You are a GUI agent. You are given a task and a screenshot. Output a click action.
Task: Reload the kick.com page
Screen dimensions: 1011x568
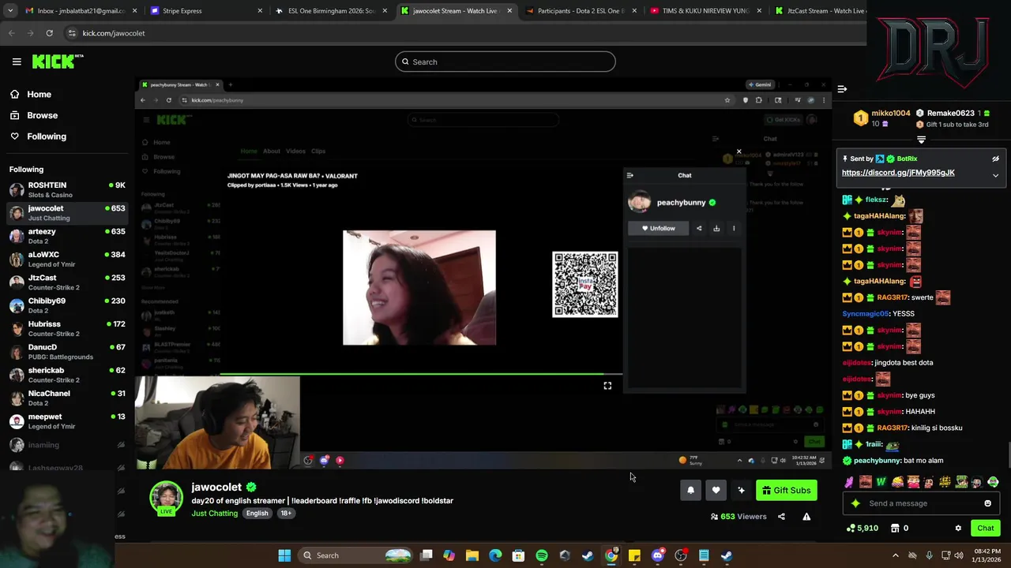click(49, 33)
